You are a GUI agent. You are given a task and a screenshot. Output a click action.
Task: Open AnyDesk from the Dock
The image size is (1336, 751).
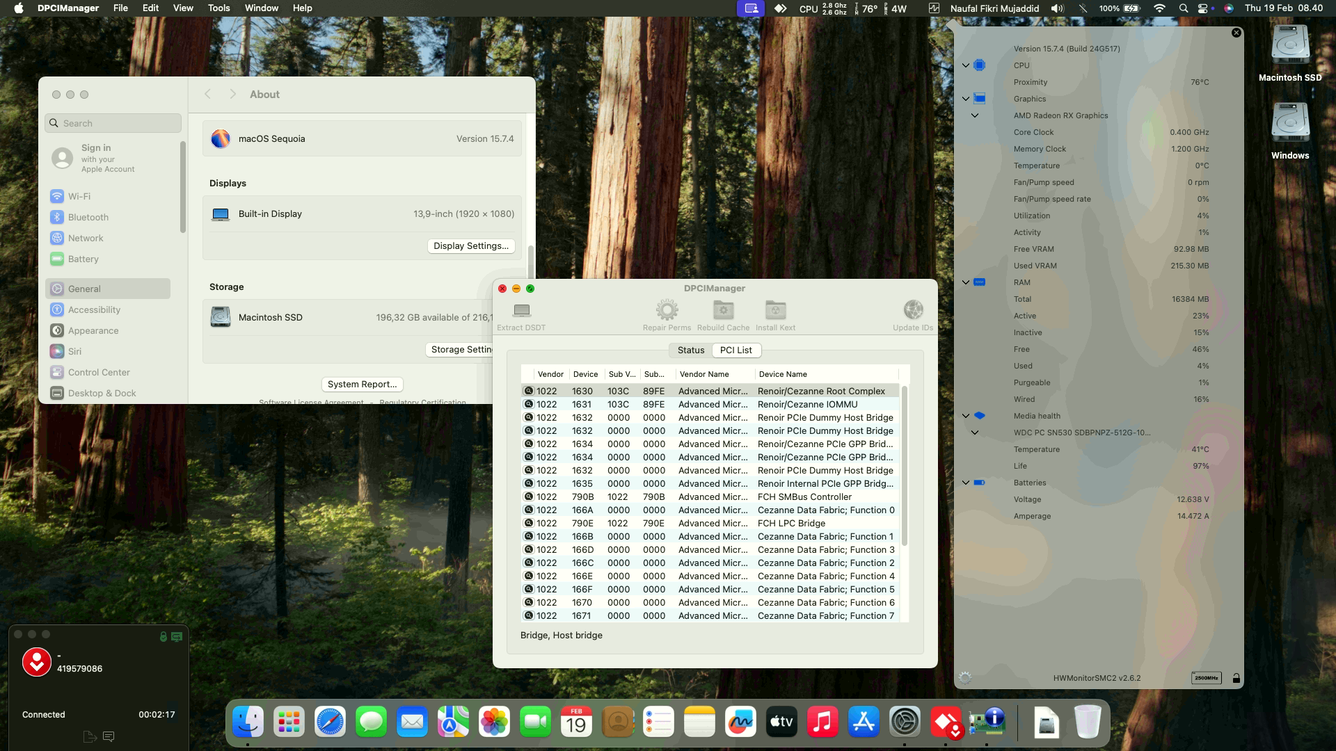946,722
